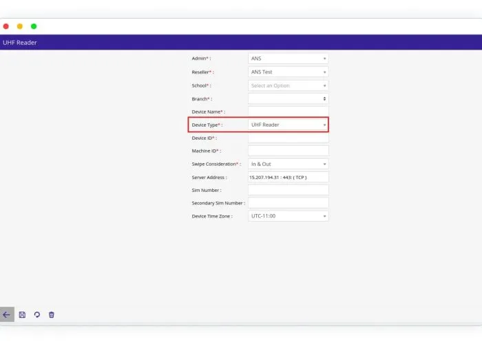Select the Server Address field
The height and width of the screenshot is (344, 482).
[288, 177]
